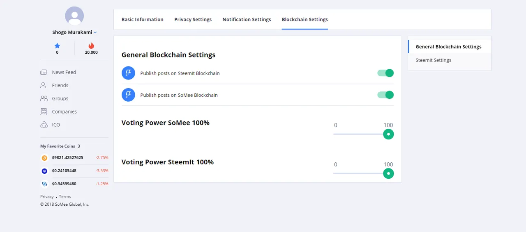Click the Steem coin icon in favorites
526x232 pixels.
pos(44,184)
